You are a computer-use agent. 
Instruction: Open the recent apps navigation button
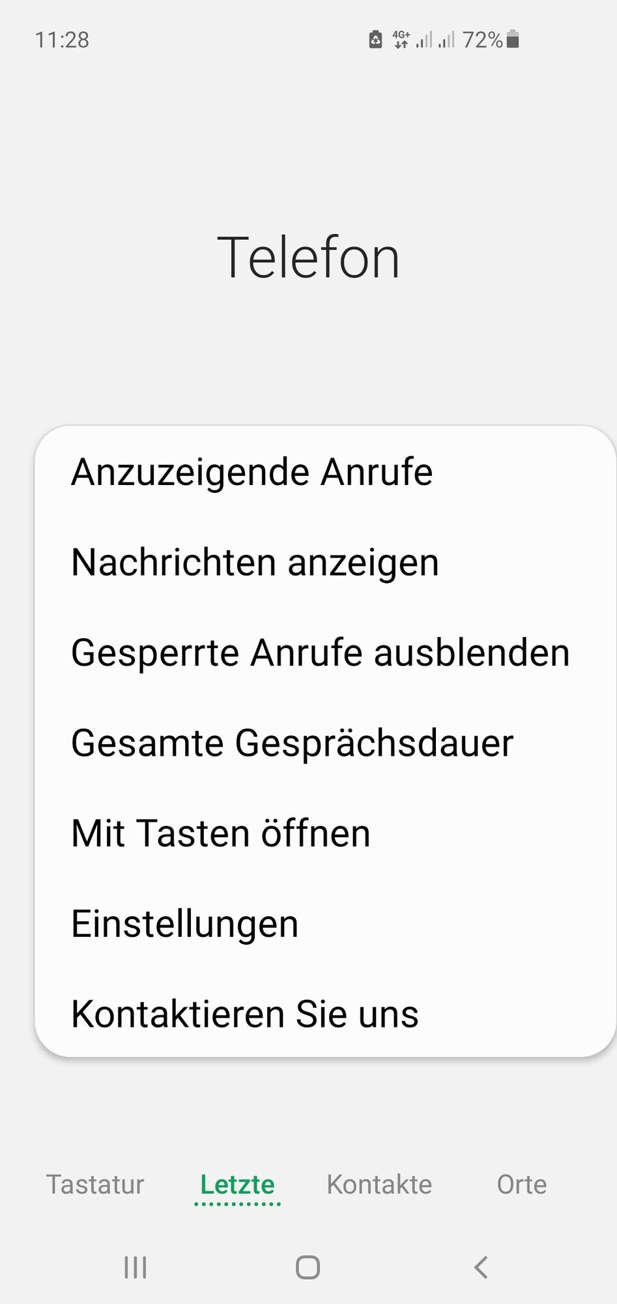[x=136, y=1267]
